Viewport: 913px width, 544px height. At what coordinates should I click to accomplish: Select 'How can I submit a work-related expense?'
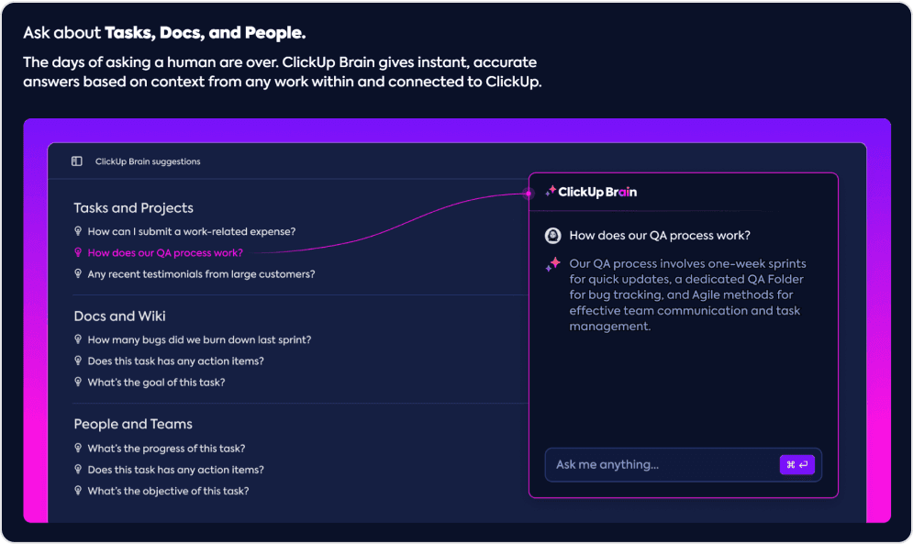(x=192, y=232)
